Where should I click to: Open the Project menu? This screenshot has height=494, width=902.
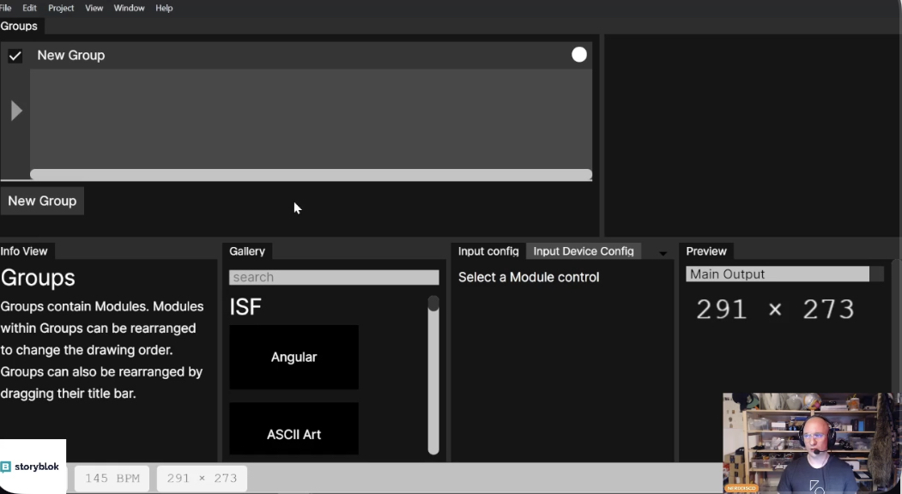click(61, 8)
